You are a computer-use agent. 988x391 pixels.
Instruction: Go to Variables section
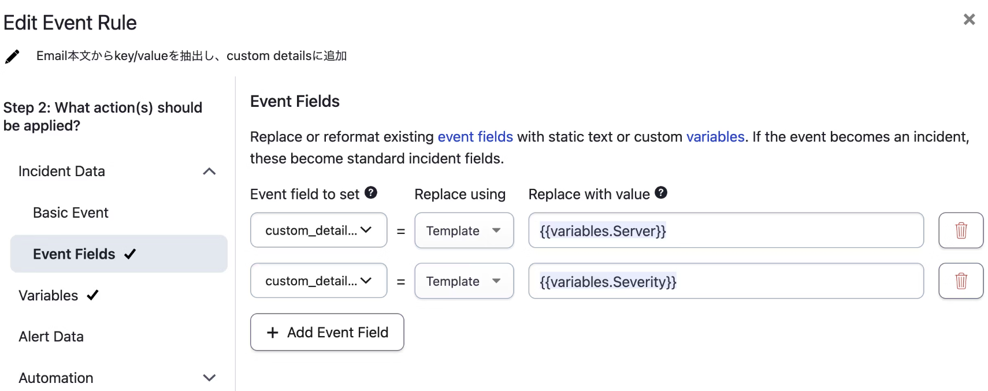pos(49,296)
